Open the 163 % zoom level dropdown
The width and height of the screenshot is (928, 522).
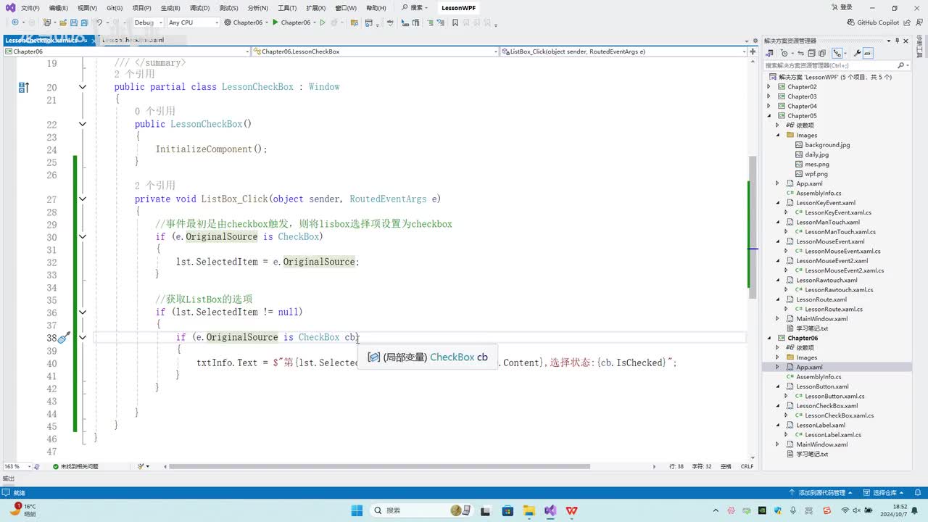[x=17, y=466]
